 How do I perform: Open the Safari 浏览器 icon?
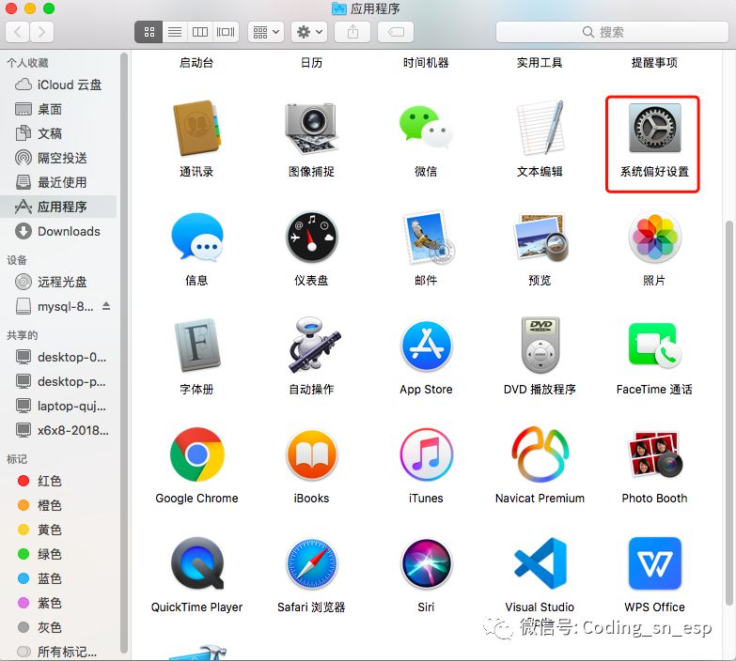312,563
